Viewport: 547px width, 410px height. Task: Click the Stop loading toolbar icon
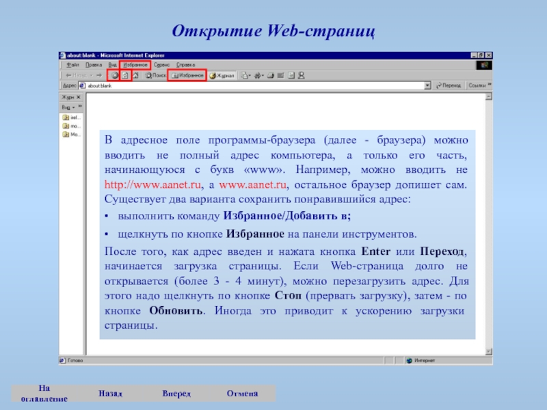tap(114, 75)
